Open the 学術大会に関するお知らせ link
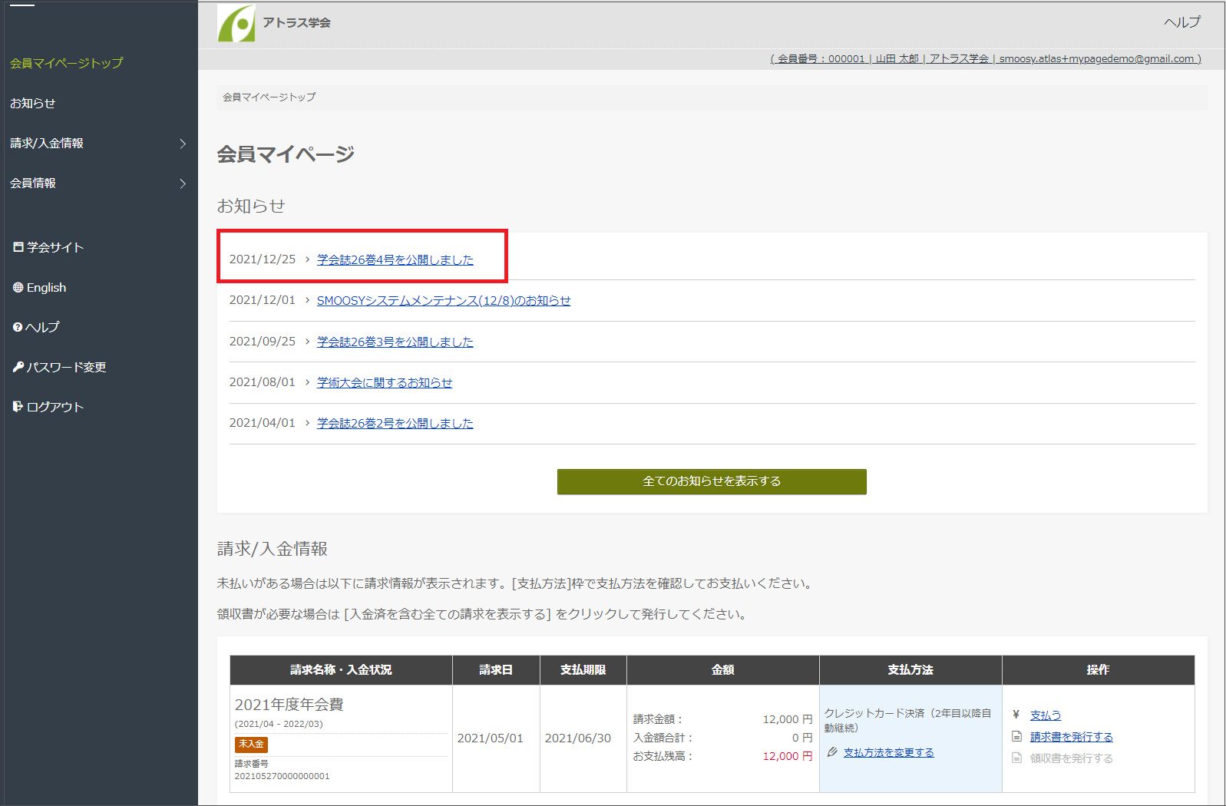 click(384, 382)
